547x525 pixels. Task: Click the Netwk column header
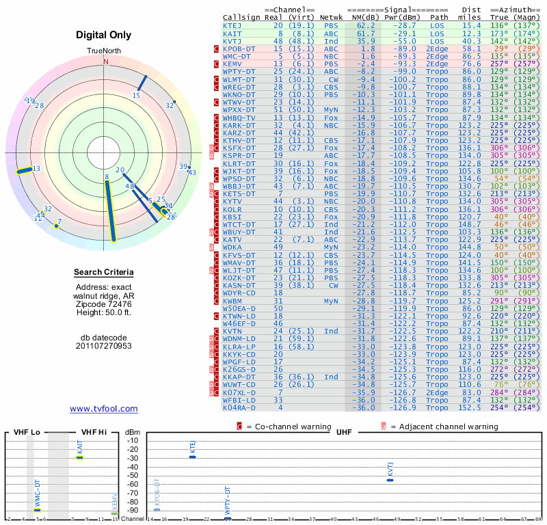[x=332, y=17]
